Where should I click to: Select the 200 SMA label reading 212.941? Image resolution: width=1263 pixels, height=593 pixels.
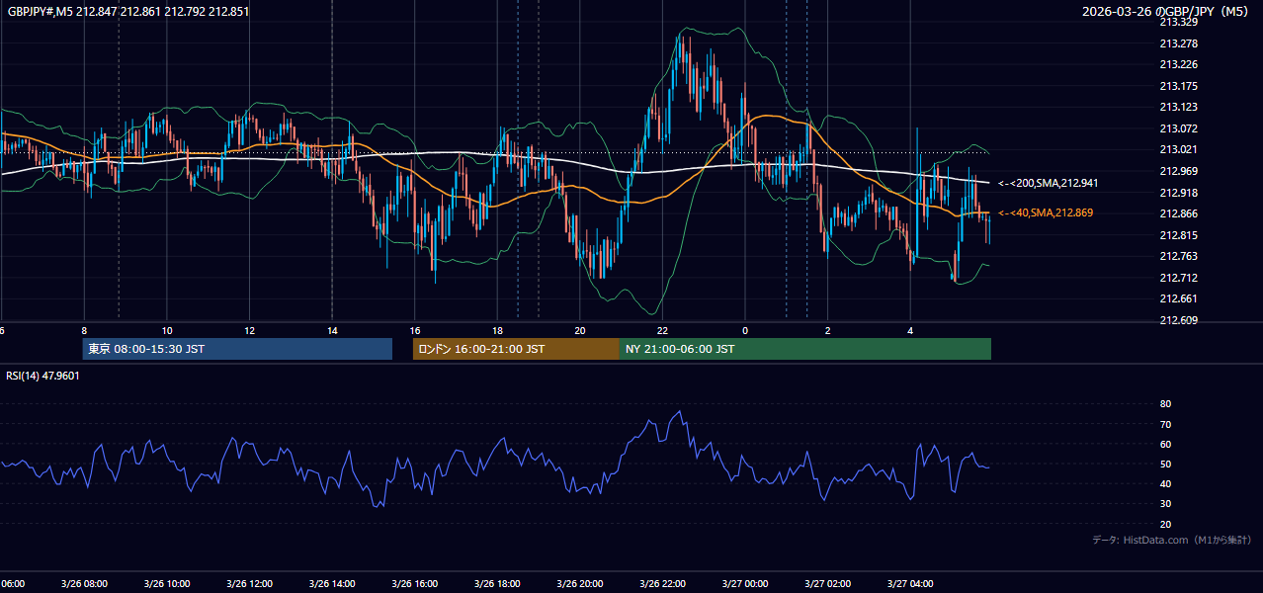pyautogui.click(x=1048, y=183)
